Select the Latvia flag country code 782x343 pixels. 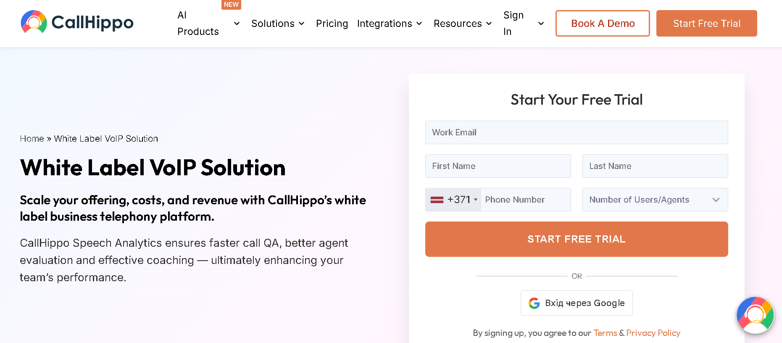(x=437, y=200)
